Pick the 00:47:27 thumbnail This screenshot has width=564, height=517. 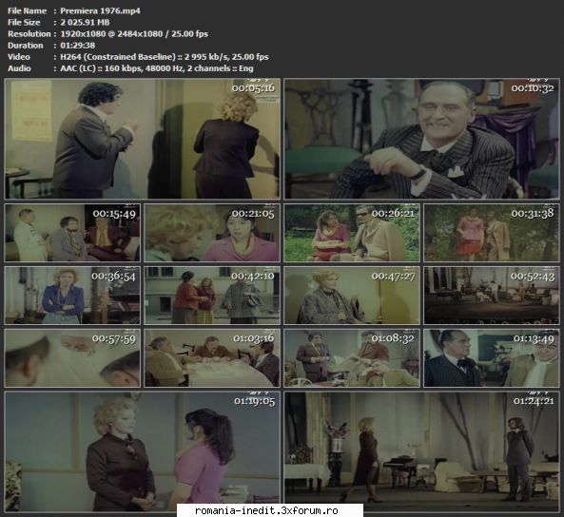coord(352,296)
